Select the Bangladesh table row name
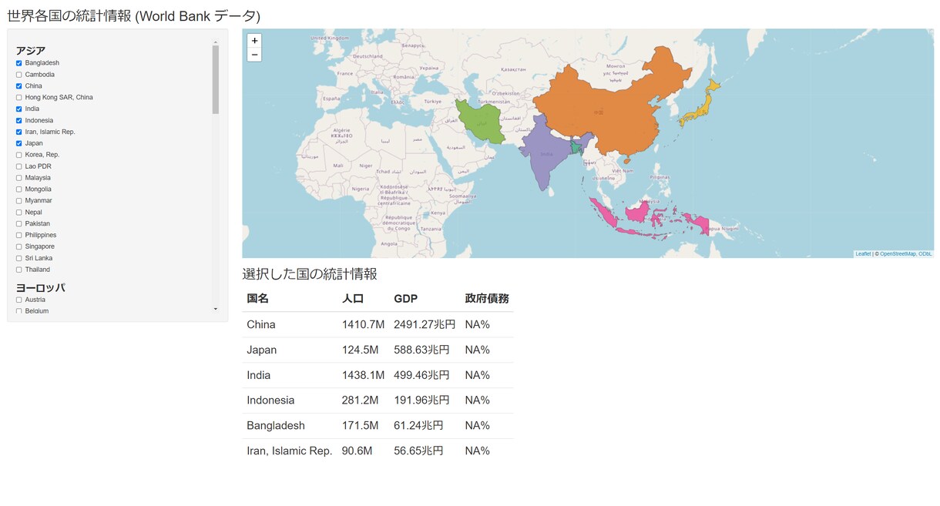This screenshot has width=940, height=506. tap(276, 426)
